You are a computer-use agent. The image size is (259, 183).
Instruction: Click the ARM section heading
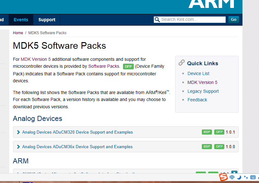click(x=21, y=161)
